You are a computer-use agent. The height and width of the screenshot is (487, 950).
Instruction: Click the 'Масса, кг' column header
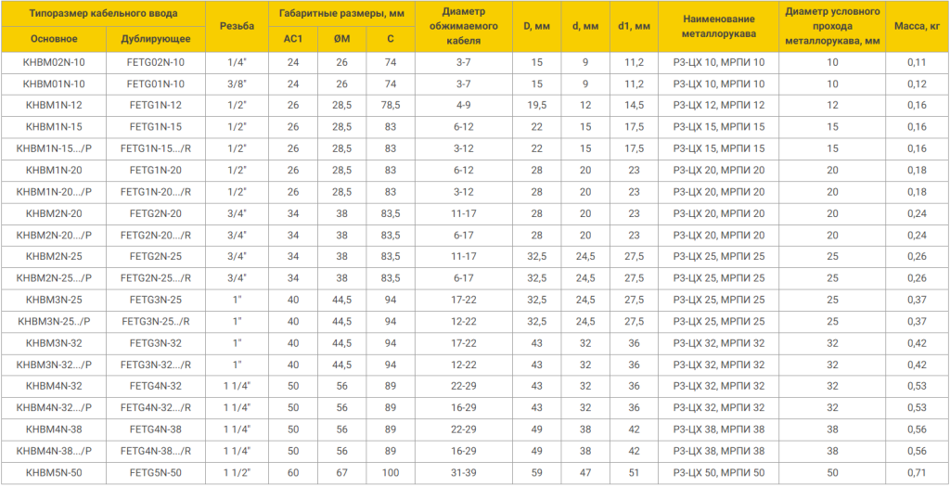[x=918, y=26]
